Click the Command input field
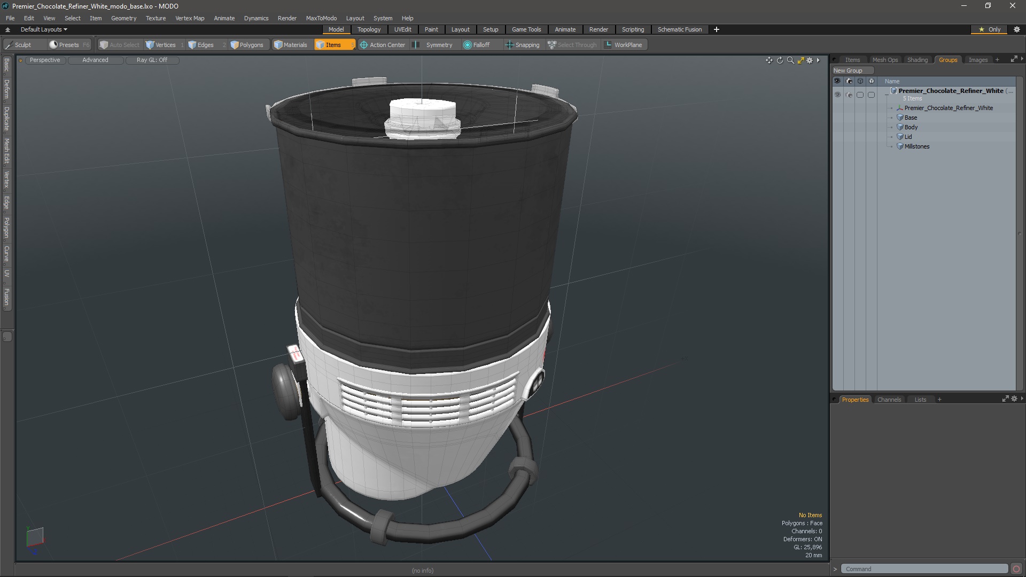The height and width of the screenshot is (577, 1026). 923,569
